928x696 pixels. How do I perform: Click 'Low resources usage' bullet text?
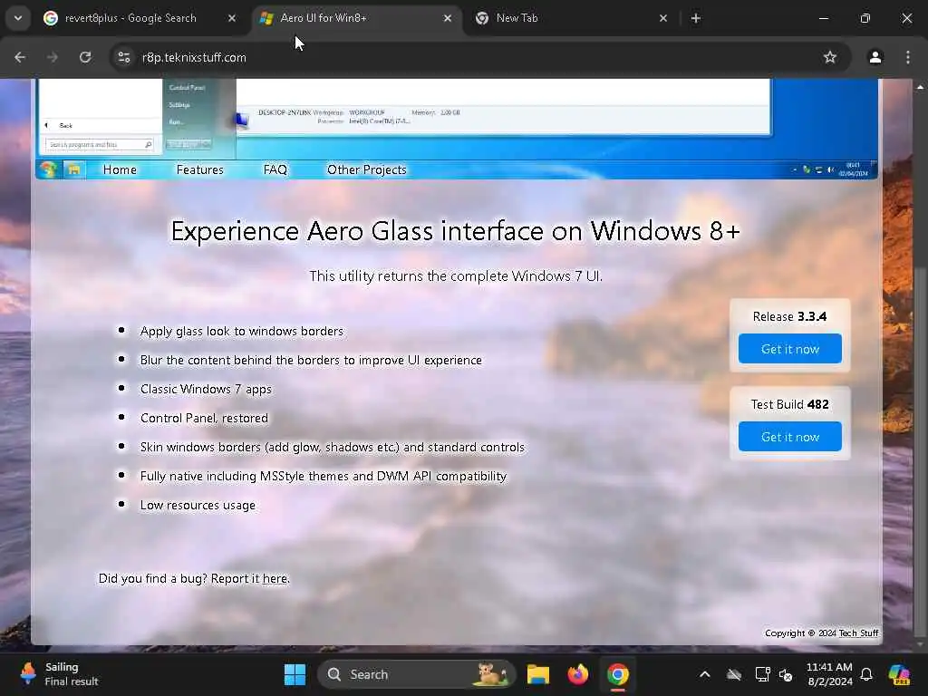pos(198,505)
